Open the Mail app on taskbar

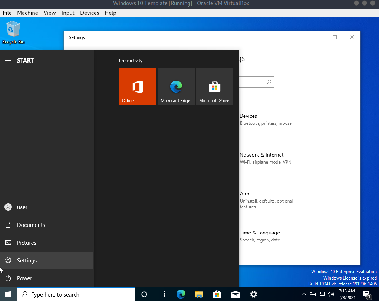(x=235, y=294)
